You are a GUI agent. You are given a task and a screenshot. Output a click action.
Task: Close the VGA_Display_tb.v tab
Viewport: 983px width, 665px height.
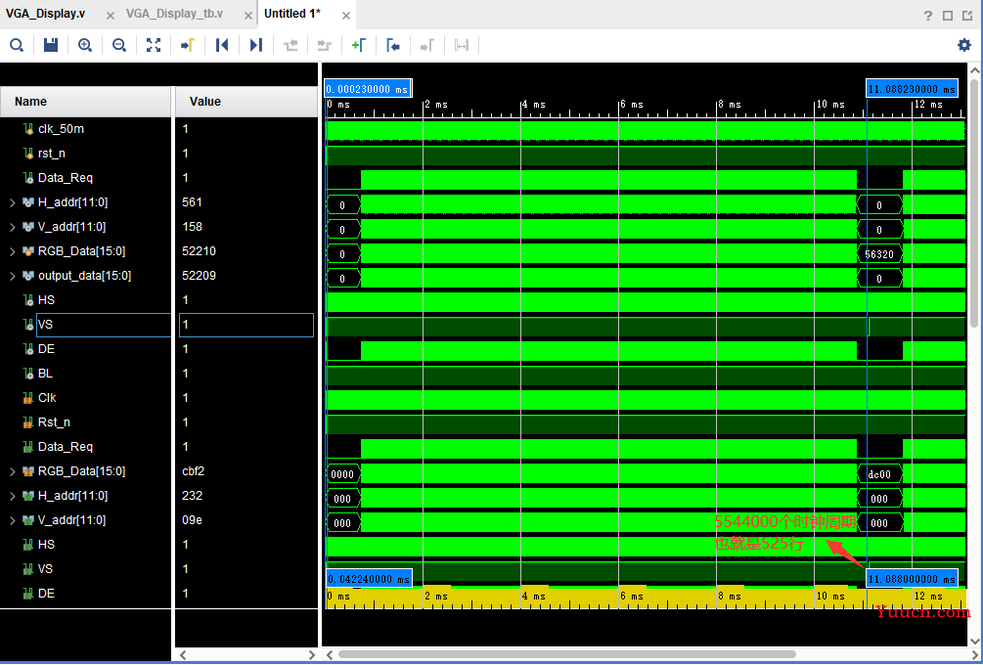248,16
